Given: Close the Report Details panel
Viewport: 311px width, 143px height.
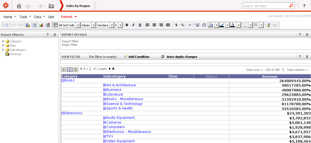Looking at the screenshot, I should pyautogui.click(x=307, y=35).
